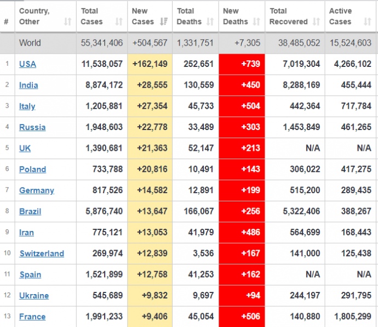
Task: Sort by Total Recovered arrow icon
Action: pyautogui.click(x=316, y=22)
